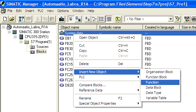Expand the Reference Data submenu

(x=107, y=90)
